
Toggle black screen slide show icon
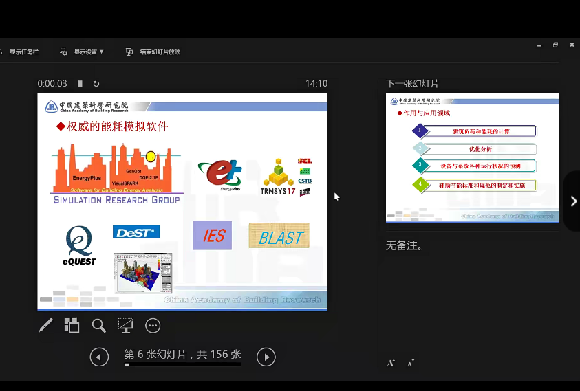[126, 326]
